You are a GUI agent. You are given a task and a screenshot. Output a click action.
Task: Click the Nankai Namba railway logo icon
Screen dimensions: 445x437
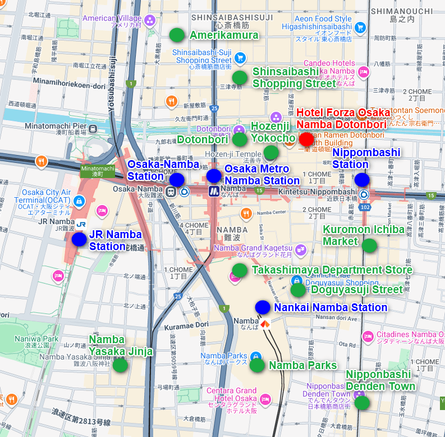point(265,324)
